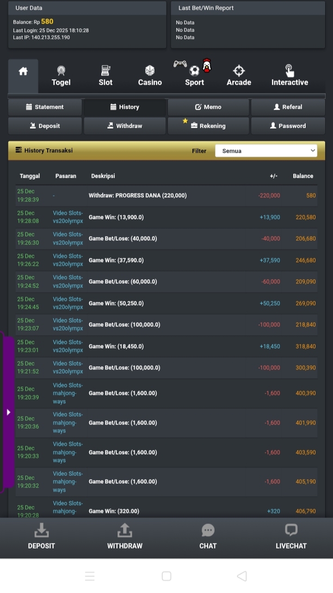
Task: Click the Tanggal column header
Action: (30, 176)
